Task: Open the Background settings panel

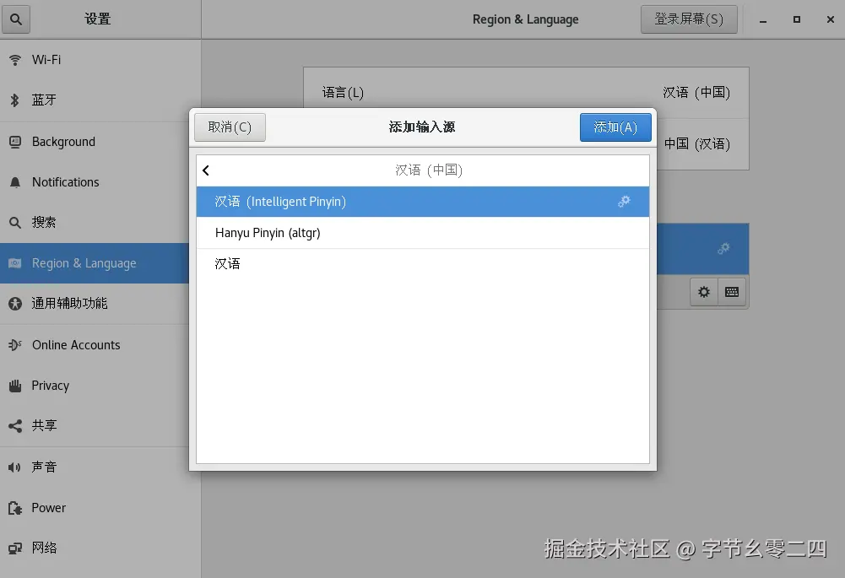Action: pos(100,142)
